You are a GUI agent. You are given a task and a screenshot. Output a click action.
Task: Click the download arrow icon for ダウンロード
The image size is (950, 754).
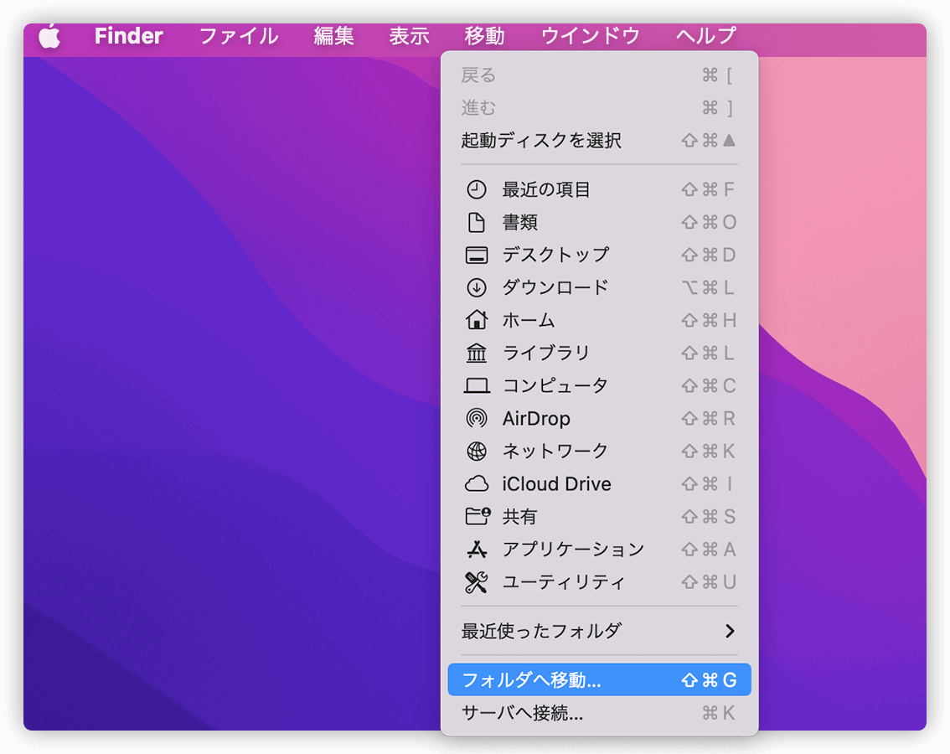pyautogui.click(x=476, y=287)
